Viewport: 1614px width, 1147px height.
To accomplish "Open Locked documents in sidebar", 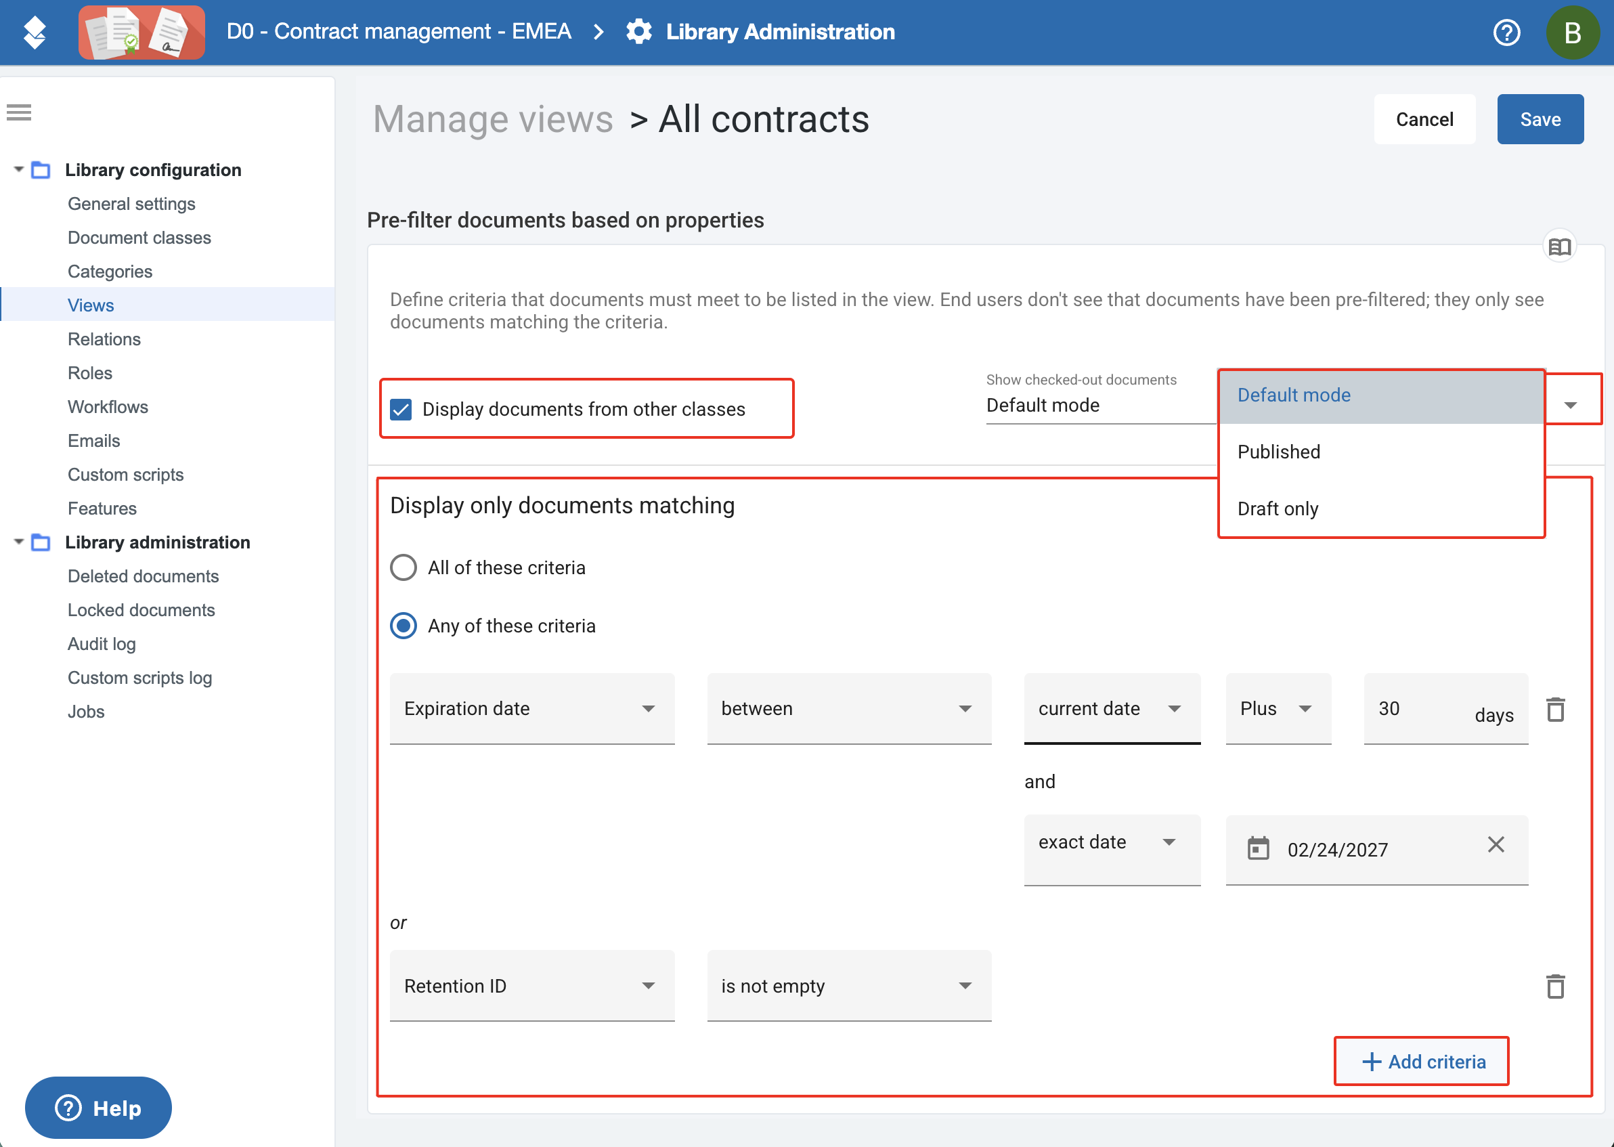I will click(x=141, y=610).
